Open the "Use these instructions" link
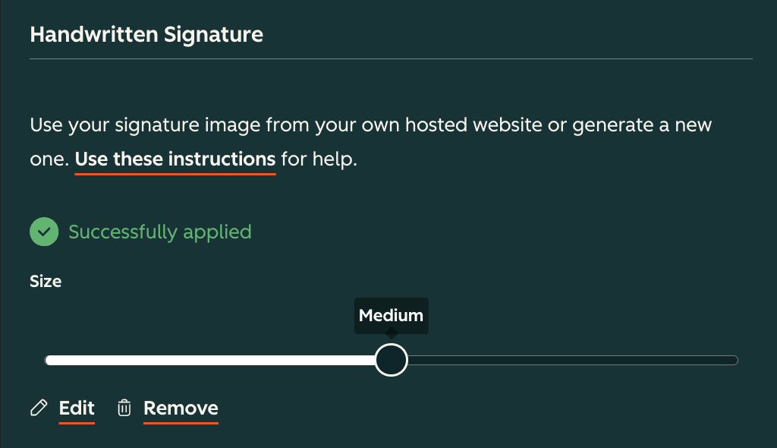The height and width of the screenshot is (448, 777). 175,160
